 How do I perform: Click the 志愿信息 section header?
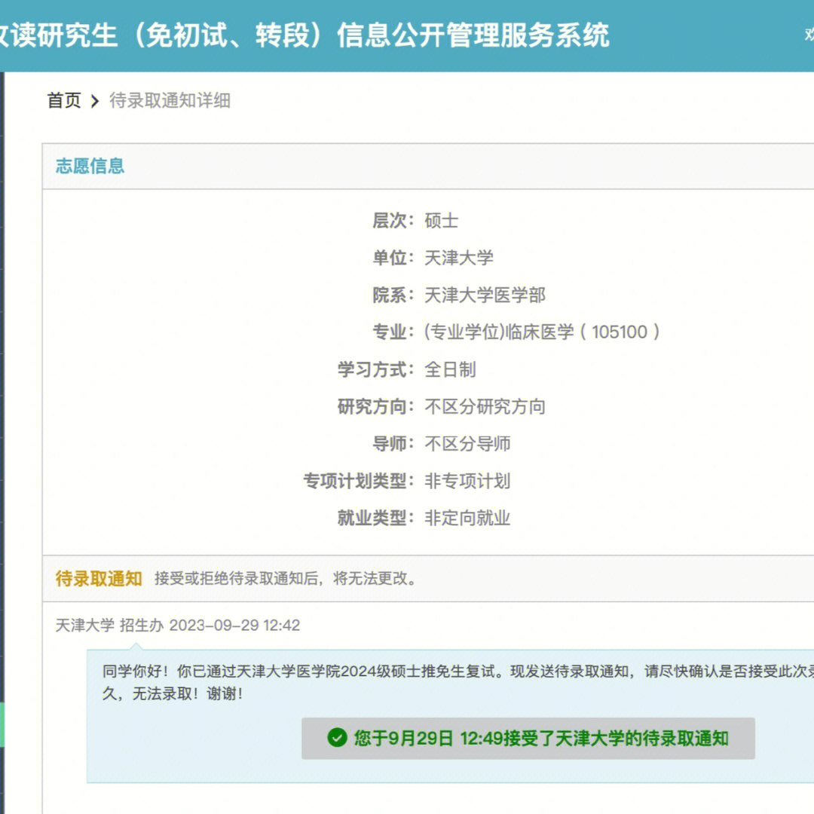point(90,166)
